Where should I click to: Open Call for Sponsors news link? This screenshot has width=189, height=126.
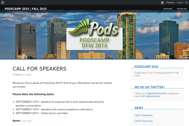pos(143,121)
